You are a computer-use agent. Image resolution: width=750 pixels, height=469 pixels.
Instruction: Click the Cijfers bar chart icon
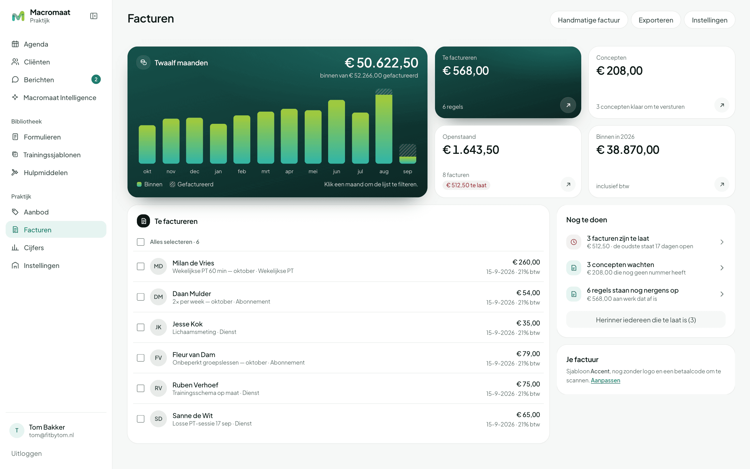(x=15, y=247)
